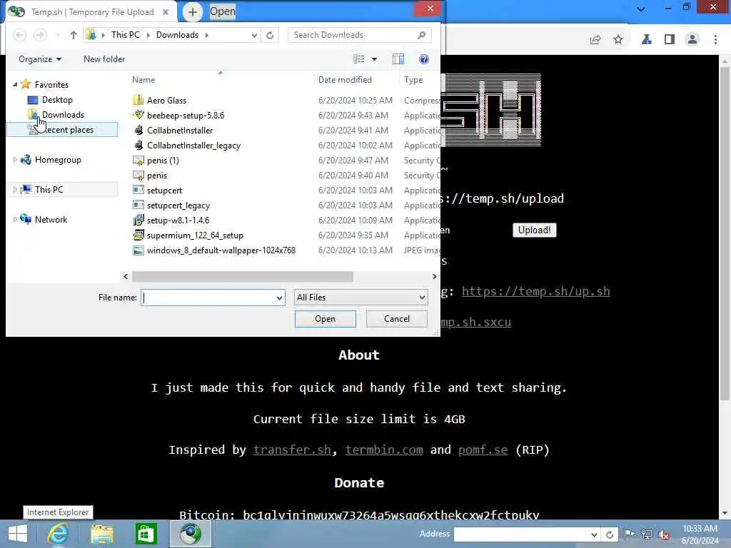
Task: Collapse the Favorites tree section
Action: (15, 84)
